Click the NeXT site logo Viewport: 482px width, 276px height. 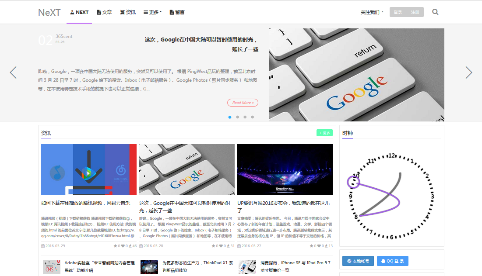tap(49, 12)
